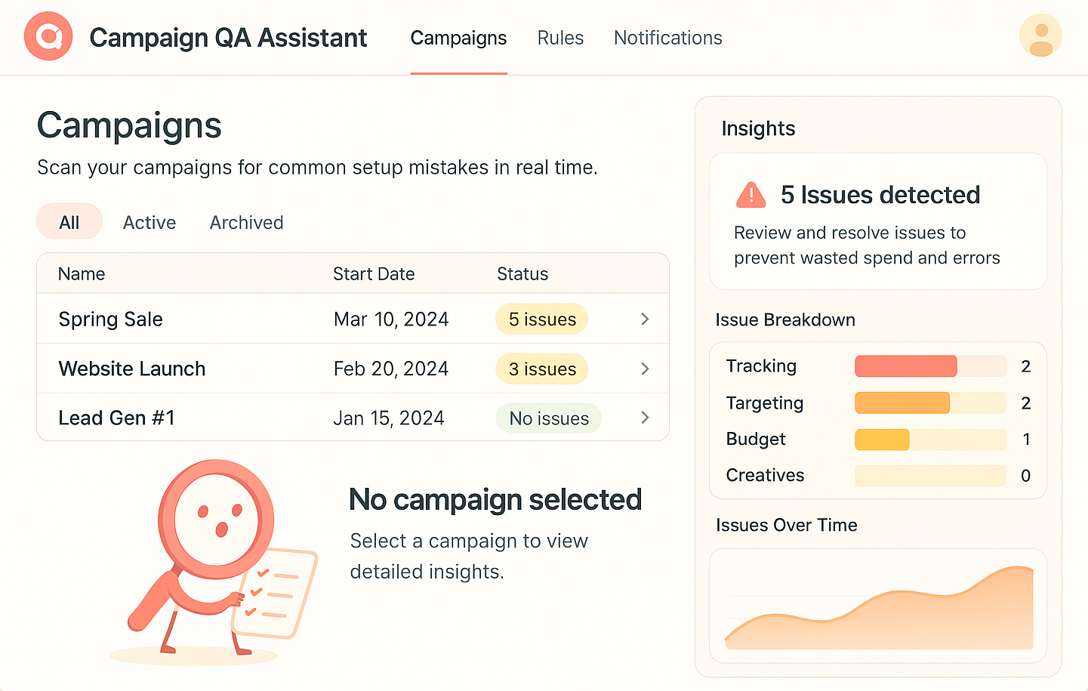Screen dimensions: 1088x691
Task: Open the user profile avatar
Action: (1040, 35)
